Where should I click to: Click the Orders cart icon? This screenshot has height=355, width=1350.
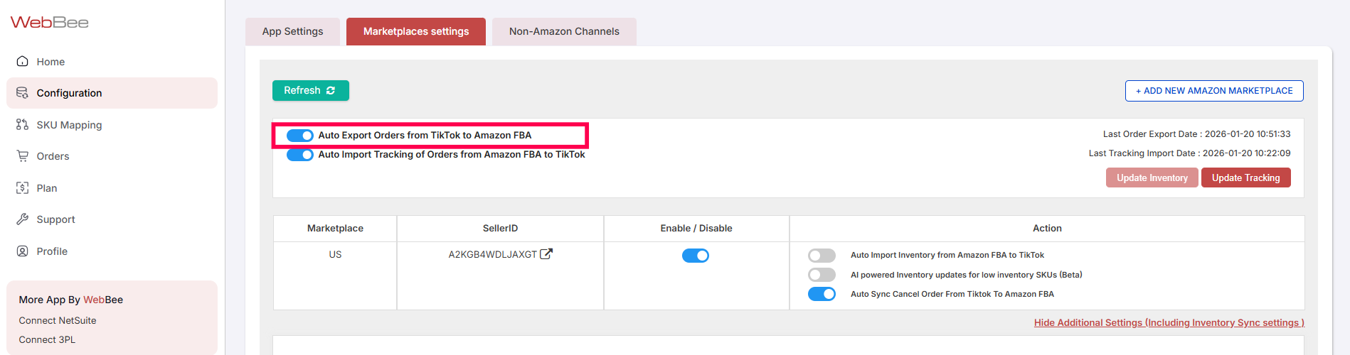tap(23, 156)
